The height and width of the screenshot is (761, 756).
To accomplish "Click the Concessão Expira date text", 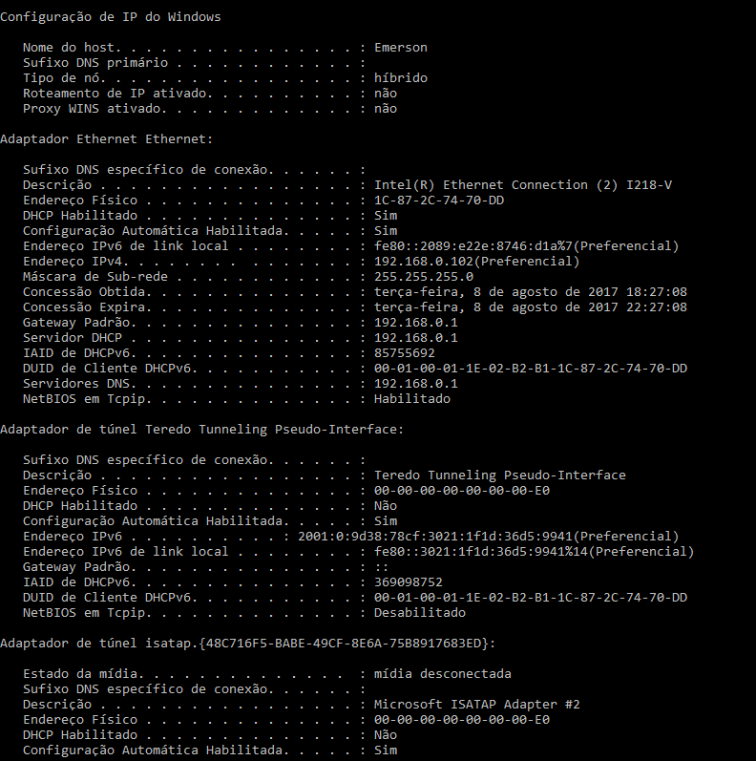I will pos(531,307).
